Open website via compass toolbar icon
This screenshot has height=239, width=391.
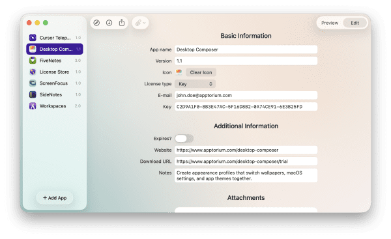[x=96, y=23]
